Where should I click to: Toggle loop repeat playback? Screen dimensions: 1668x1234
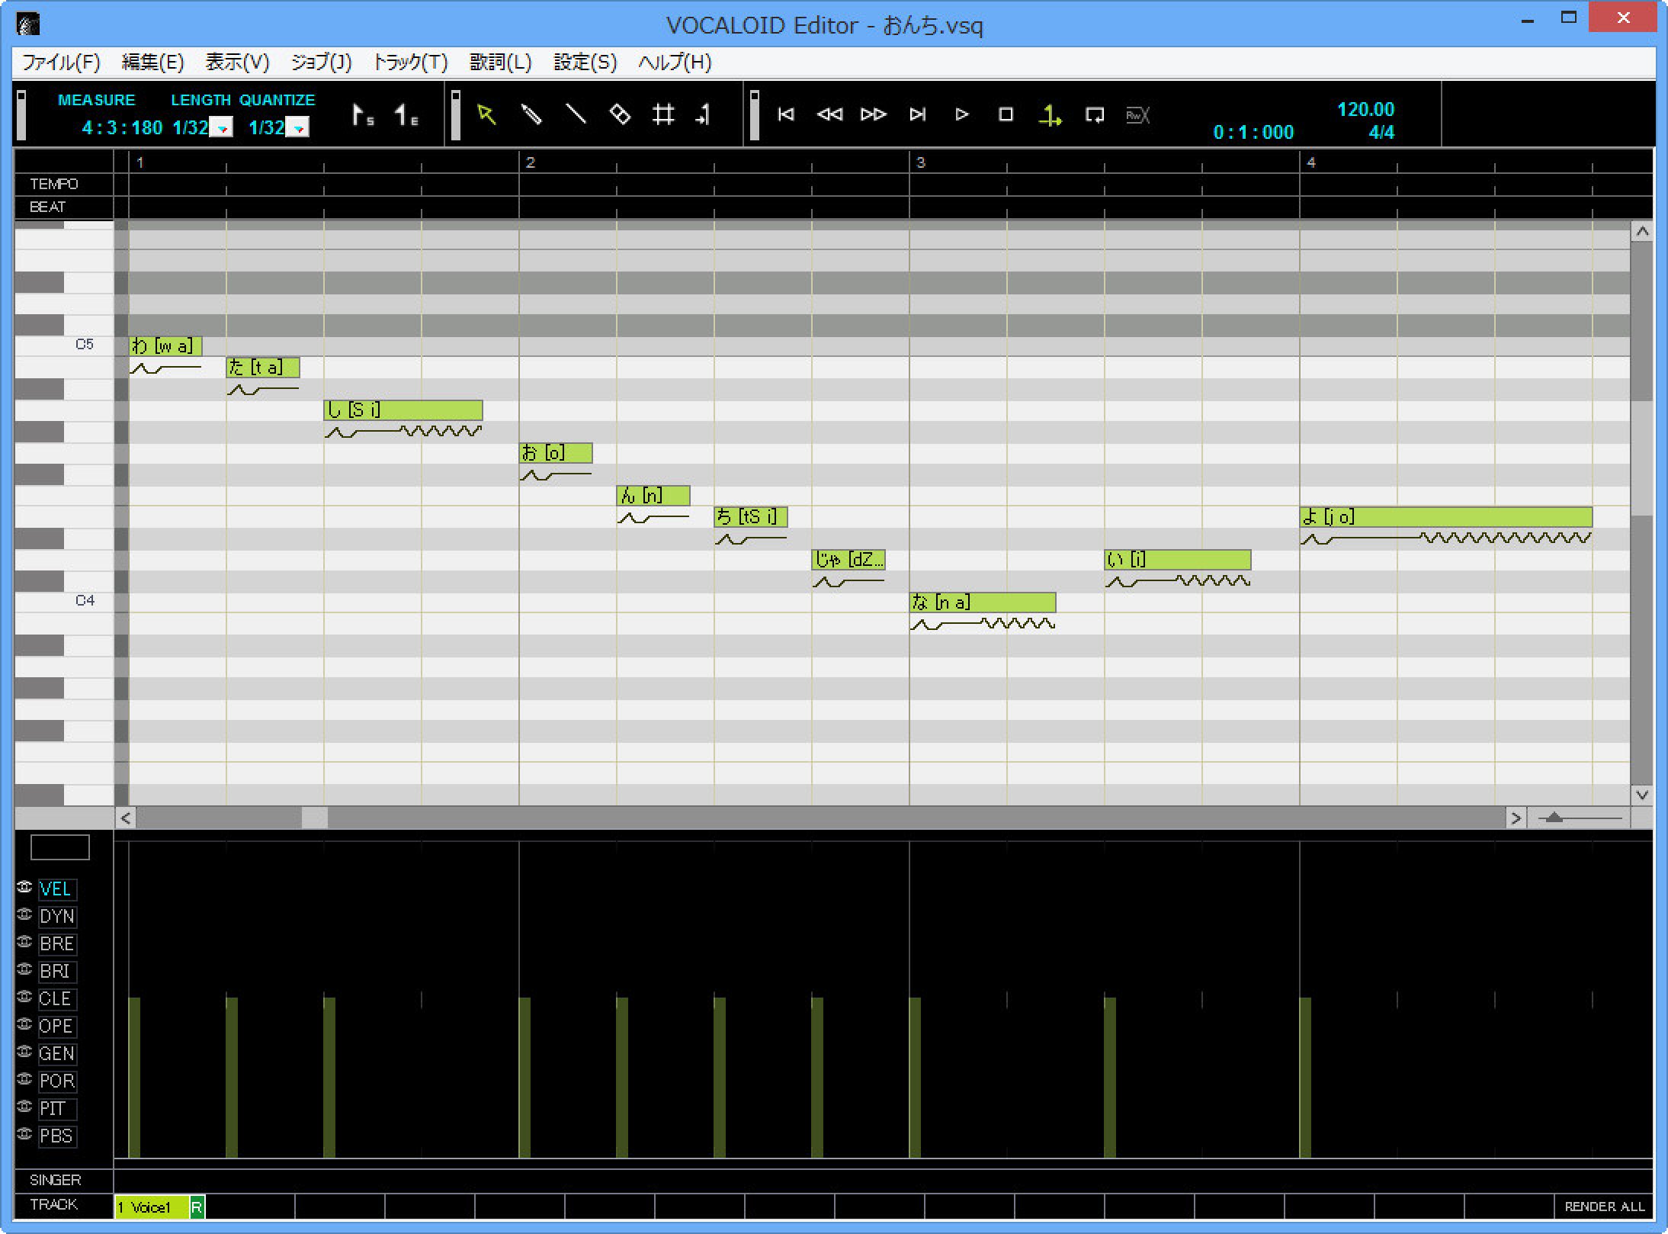1094,115
